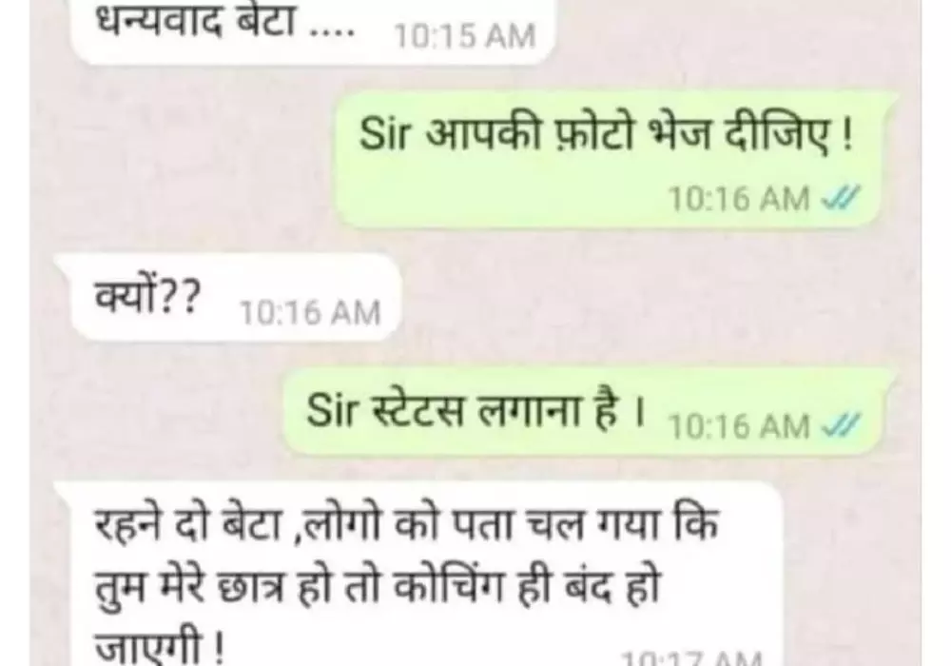The height and width of the screenshot is (666, 951).
Task: Click 10:16 AM time on स्टेटस message
Action: 739,426
